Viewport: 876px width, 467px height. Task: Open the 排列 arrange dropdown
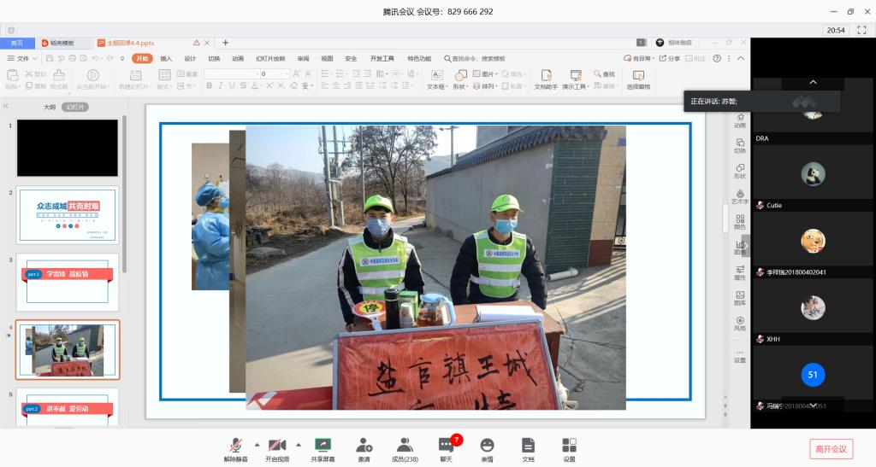pos(486,86)
